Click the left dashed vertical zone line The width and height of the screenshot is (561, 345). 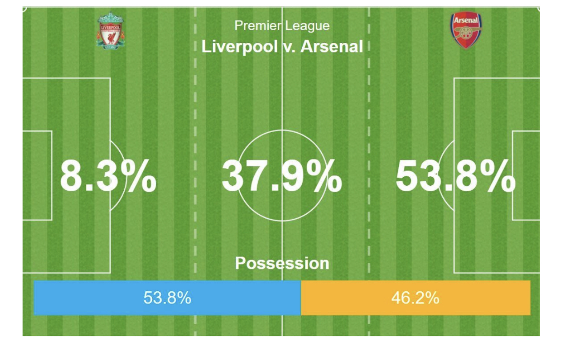point(195,171)
